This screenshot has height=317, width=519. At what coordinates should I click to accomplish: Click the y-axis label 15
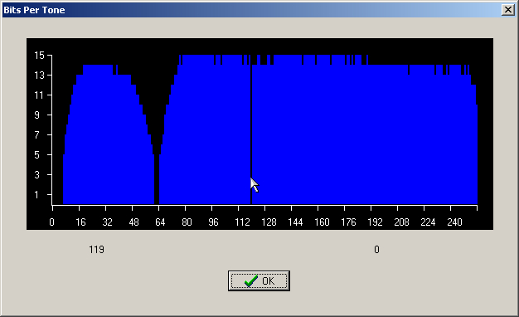pyautogui.click(x=39, y=56)
